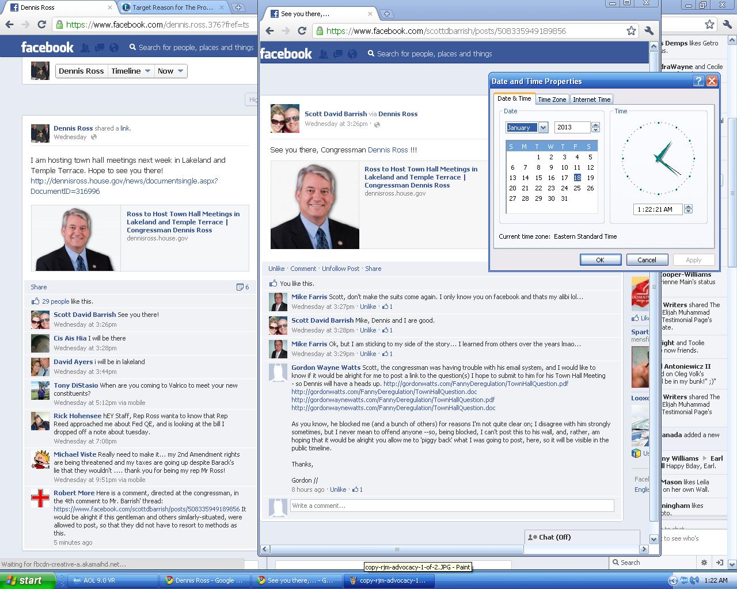Click the post window address bar URL

click(446, 31)
